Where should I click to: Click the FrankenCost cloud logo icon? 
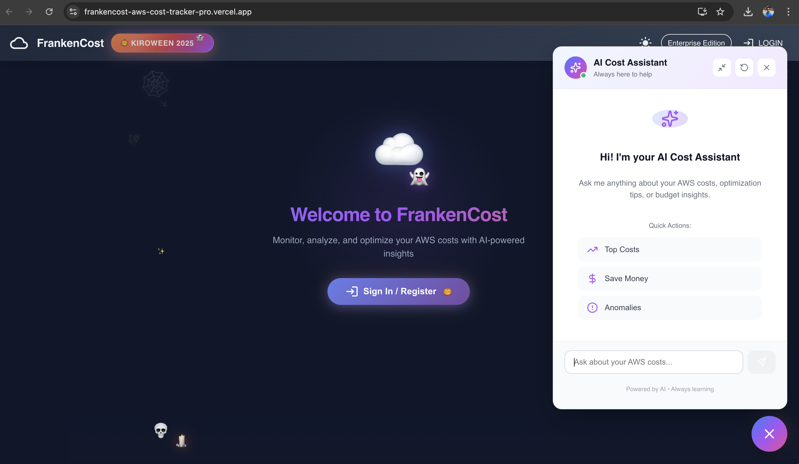[19, 43]
